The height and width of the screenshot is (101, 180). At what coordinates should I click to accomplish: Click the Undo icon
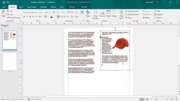[8, 2]
